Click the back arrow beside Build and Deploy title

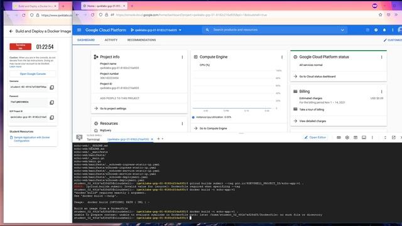tap(11, 31)
